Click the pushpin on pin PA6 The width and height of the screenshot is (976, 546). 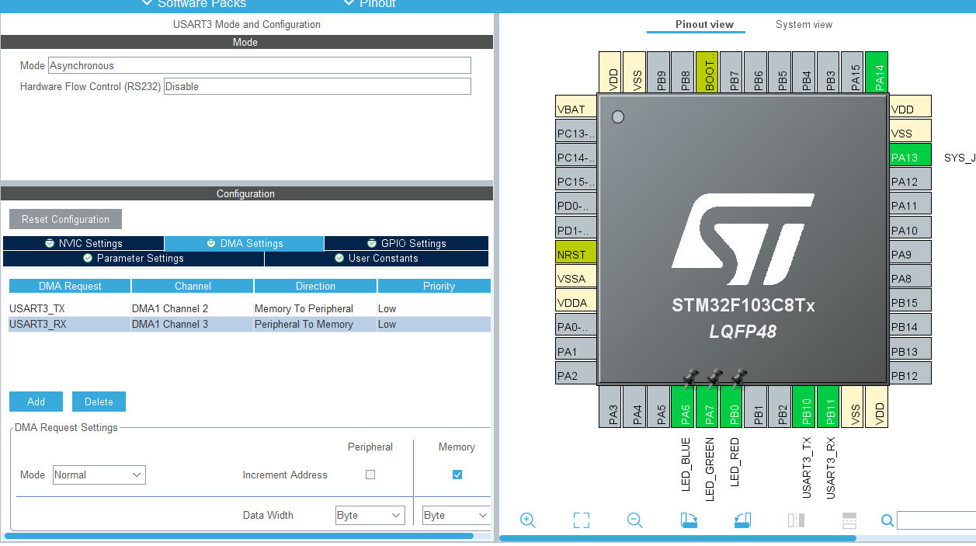pos(689,377)
